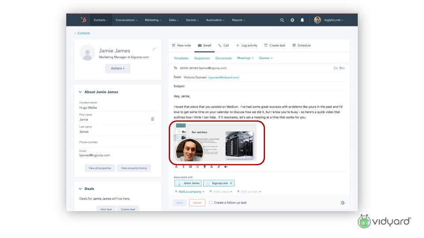Open Add a deal dropdown
The height and width of the screenshot is (238, 424).
pyautogui.click(x=220, y=192)
